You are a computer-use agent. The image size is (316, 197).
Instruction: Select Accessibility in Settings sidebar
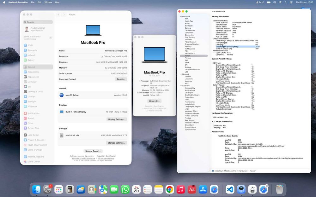pos(38,72)
